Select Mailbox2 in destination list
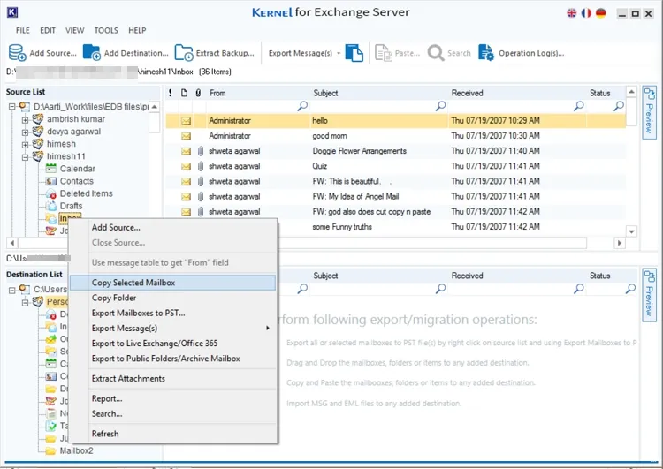 coord(76,450)
